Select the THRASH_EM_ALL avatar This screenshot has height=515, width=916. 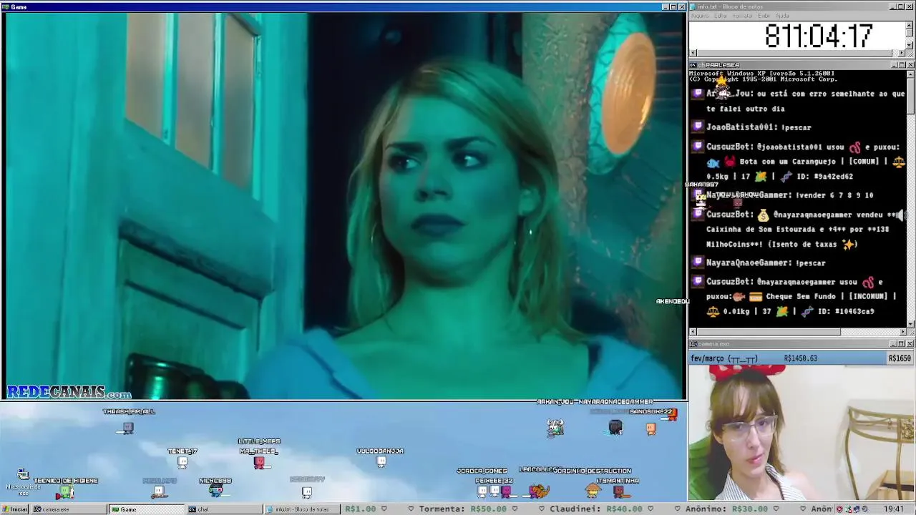click(x=127, y=428)
